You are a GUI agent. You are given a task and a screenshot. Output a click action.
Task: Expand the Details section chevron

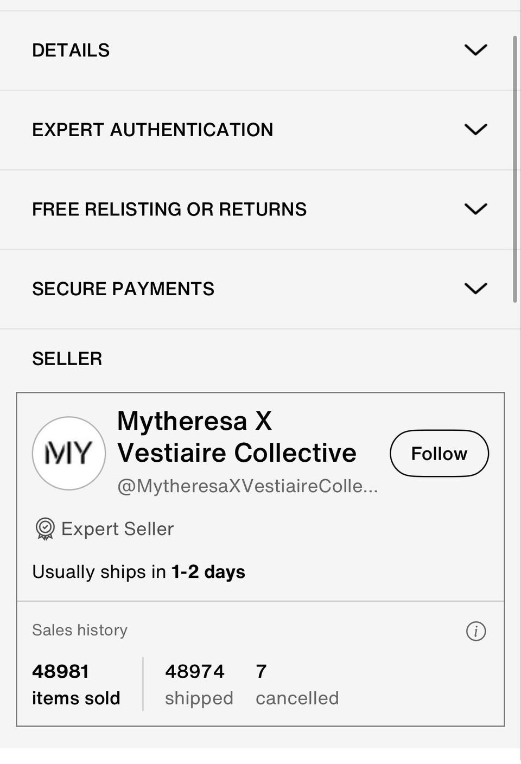[x=476, y=50]
